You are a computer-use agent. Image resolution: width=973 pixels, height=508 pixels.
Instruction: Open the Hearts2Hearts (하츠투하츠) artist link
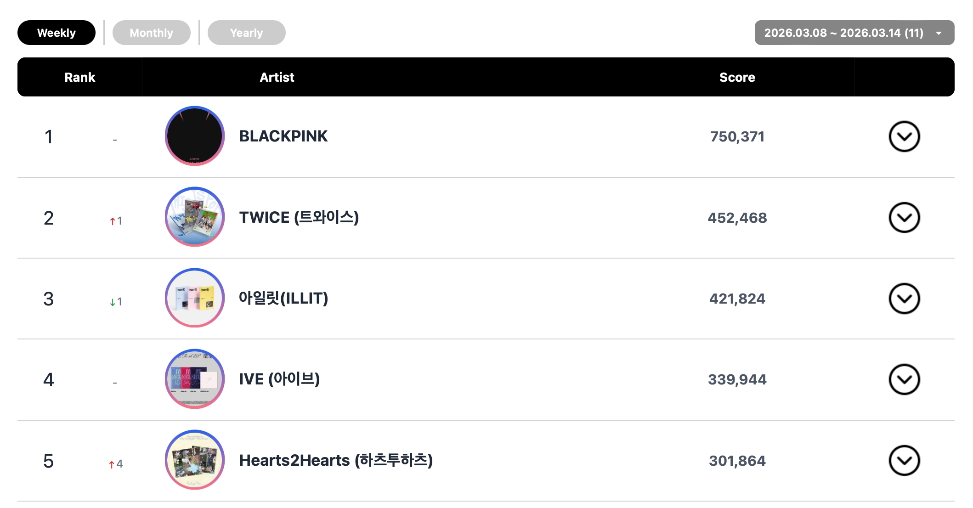(x=336, y=460)
